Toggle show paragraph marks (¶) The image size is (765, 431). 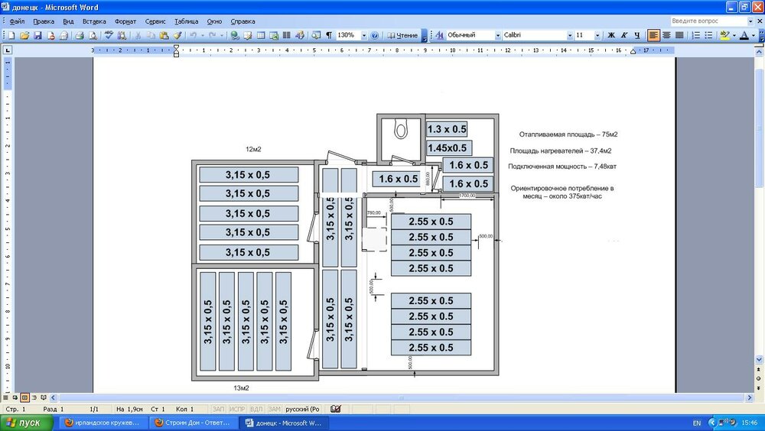pos(328,35)
